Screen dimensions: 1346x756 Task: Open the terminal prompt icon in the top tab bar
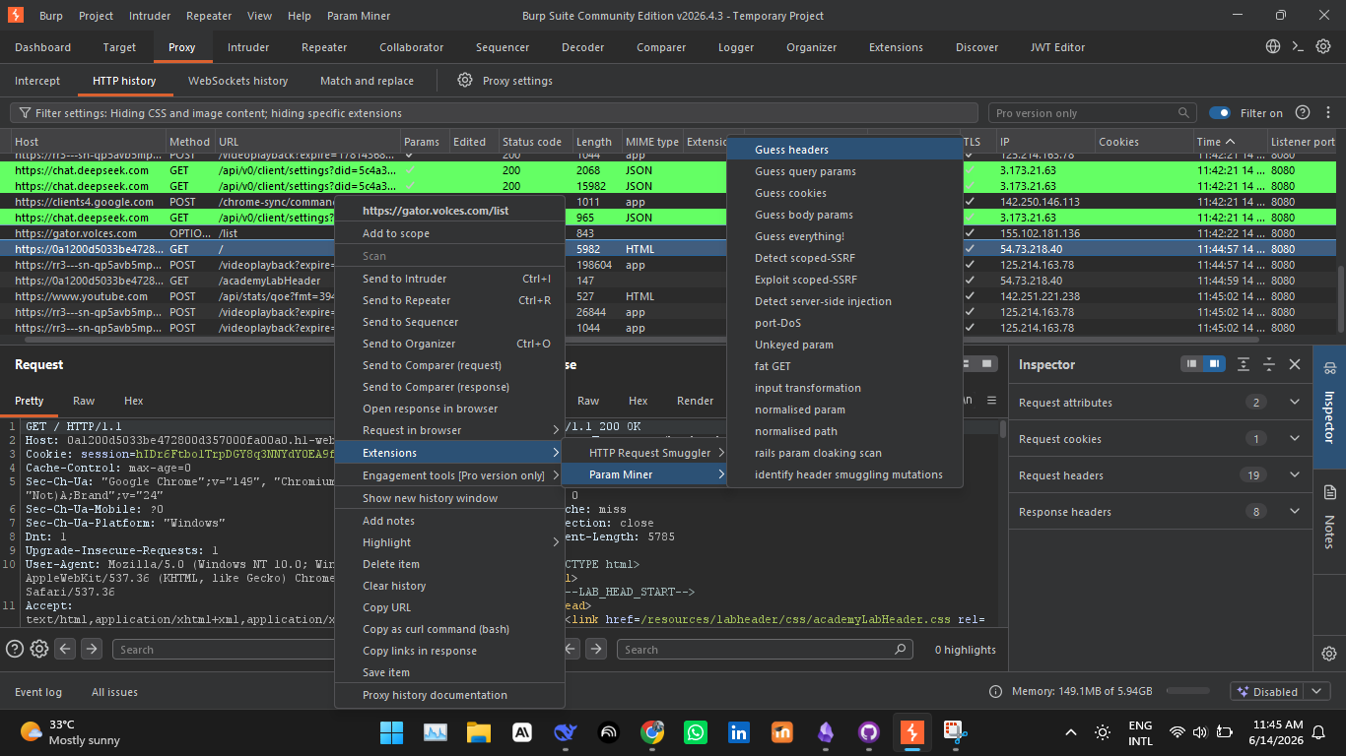(1299, 47)
